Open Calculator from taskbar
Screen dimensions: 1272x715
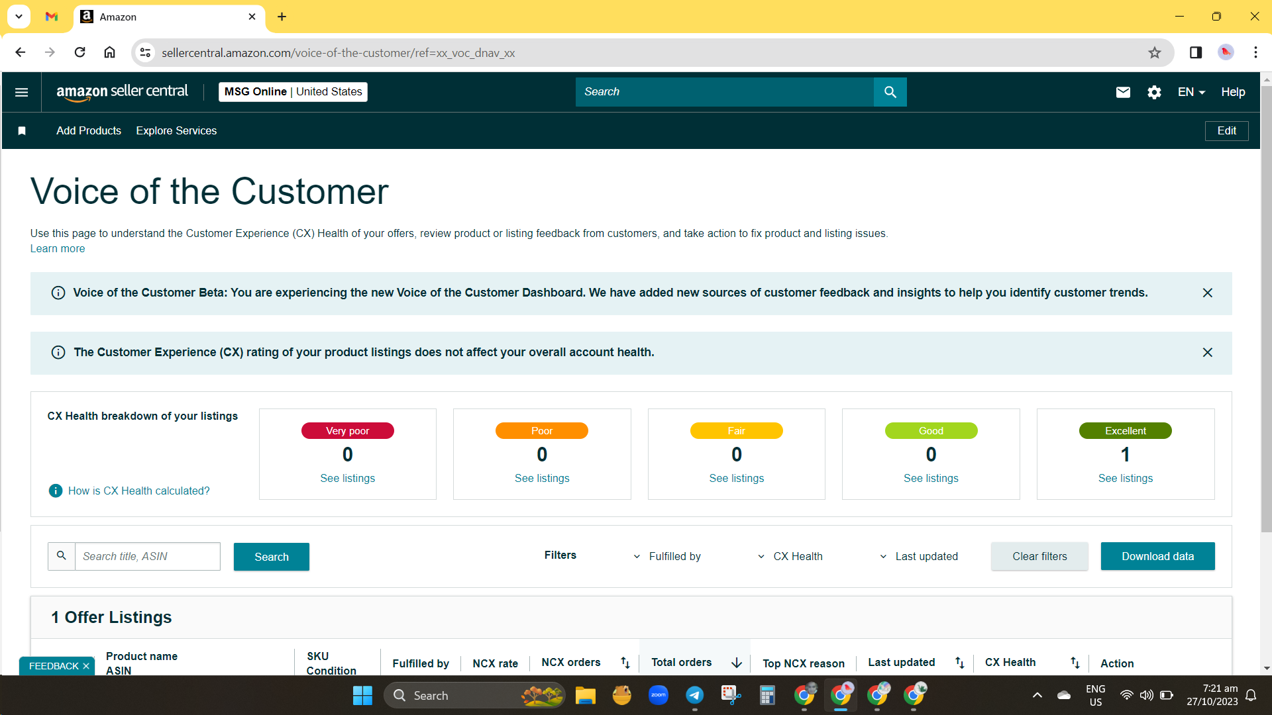767,695
